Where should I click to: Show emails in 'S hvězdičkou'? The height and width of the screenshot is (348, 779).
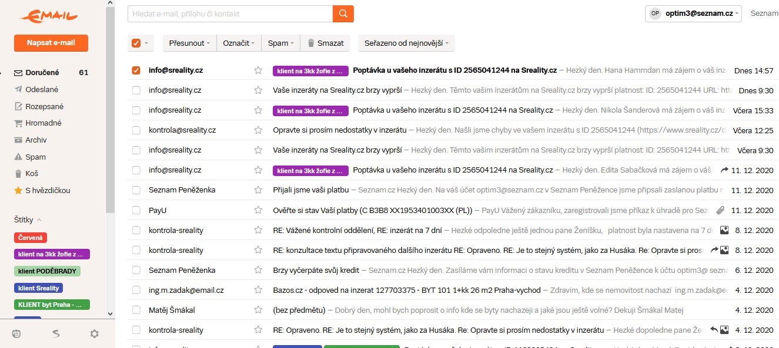(x=47, y=191)
